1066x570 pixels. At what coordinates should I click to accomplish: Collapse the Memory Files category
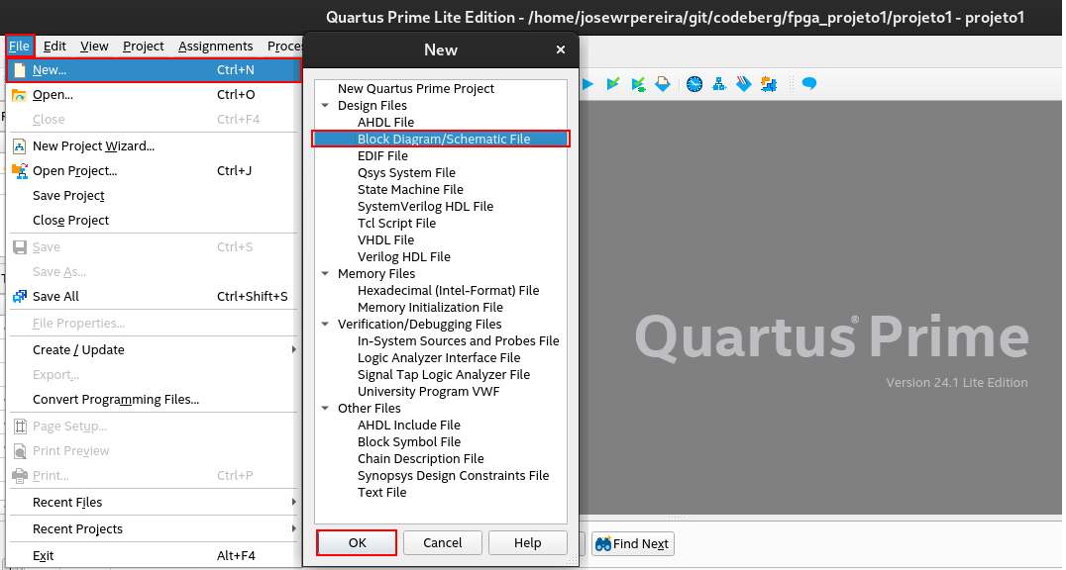[x=325, y=273]
